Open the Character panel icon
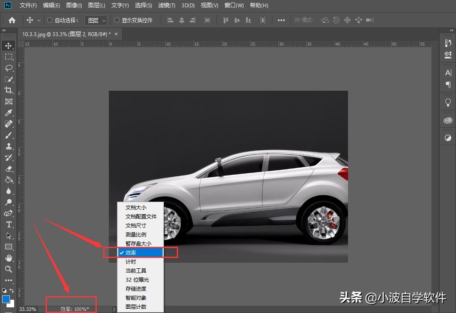The height and width of the screenshot is (313, 456). click(x=448, y=73)
